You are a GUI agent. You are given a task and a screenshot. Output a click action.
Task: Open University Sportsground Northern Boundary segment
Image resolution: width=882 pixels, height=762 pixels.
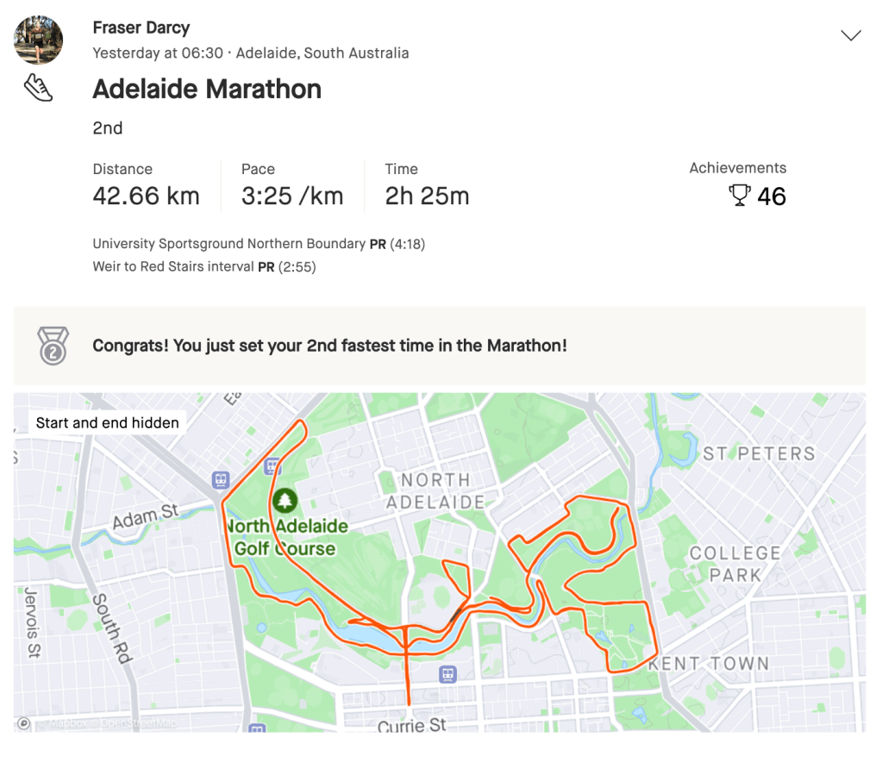228,244
